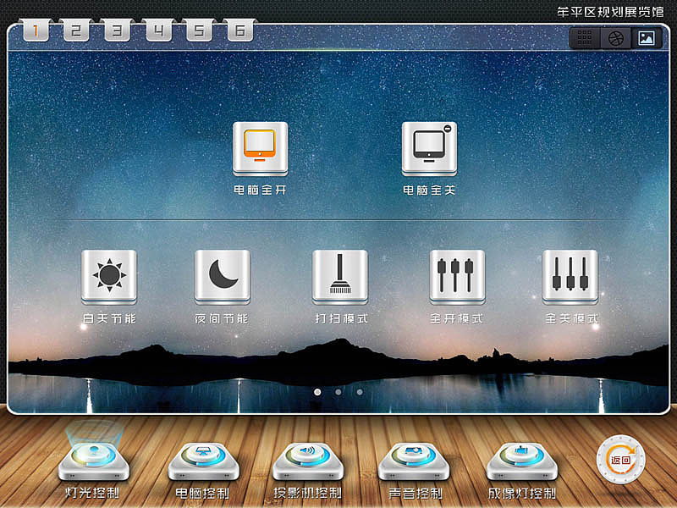Click the round 返回 return button
Image resolution: width=677 pixels, height=508 pixels.
621,460
